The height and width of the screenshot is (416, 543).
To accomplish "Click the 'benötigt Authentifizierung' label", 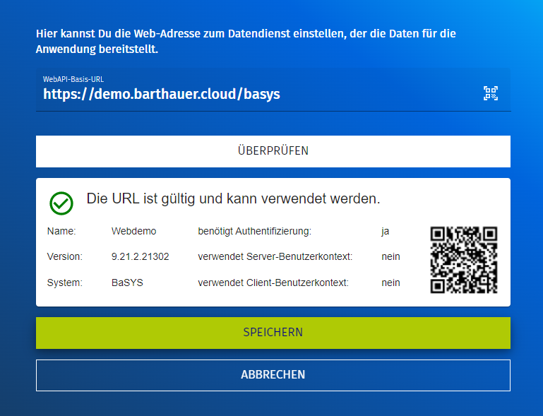I will click(x=254, y=231).
